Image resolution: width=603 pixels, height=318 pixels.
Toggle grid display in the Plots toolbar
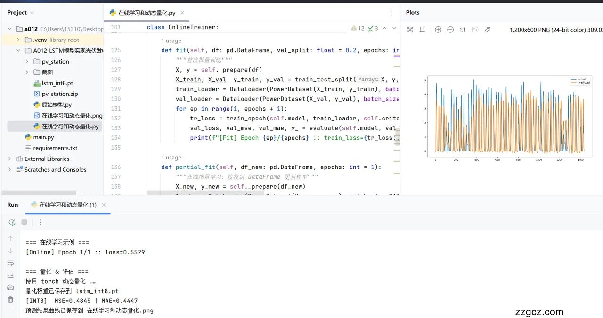[422, 30]
